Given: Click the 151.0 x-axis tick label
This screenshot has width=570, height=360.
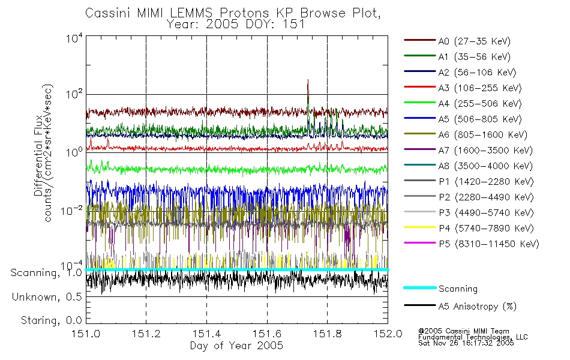Looking at the screenshot, I should coord(86,334).
